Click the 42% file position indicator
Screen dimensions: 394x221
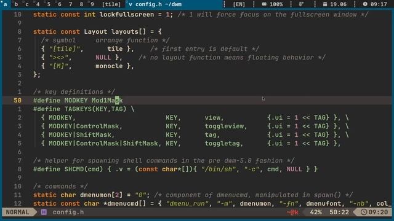pyautogui.click(x=316, y=212)
